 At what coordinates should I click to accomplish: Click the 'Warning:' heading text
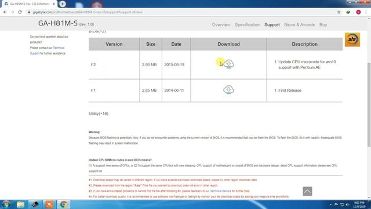click(94, 132)
